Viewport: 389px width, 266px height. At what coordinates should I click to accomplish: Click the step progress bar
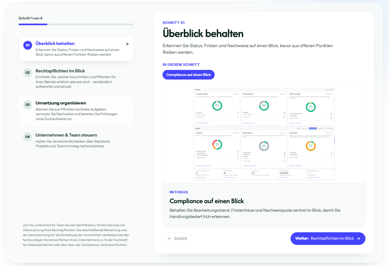pos(76,24)
